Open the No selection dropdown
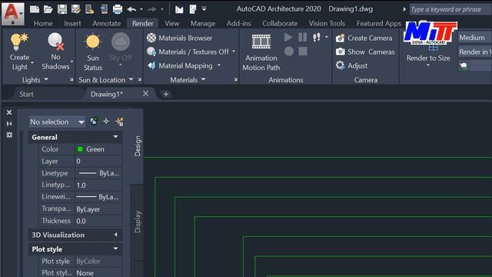This screenshot has width=492, height=277. click(x=57, y=122)
